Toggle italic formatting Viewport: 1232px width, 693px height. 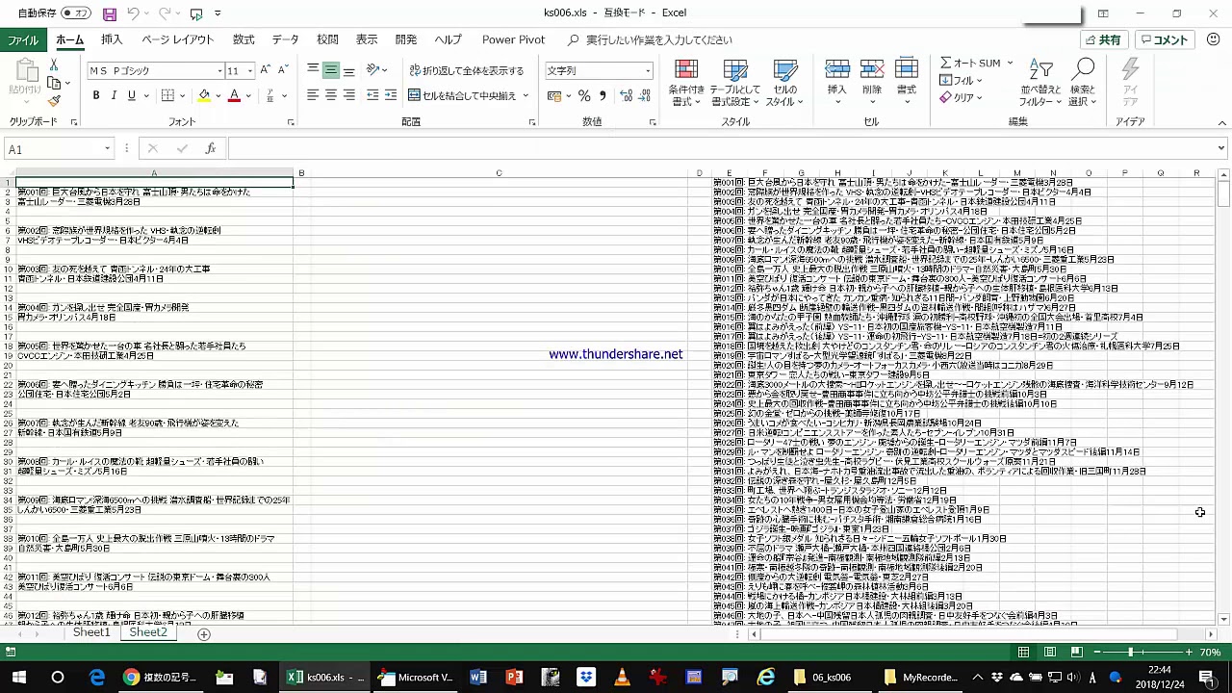pos(114,96)
